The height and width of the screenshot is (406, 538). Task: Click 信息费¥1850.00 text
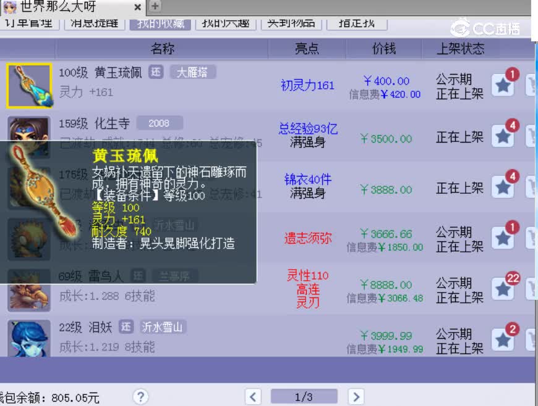coord(385,247)
